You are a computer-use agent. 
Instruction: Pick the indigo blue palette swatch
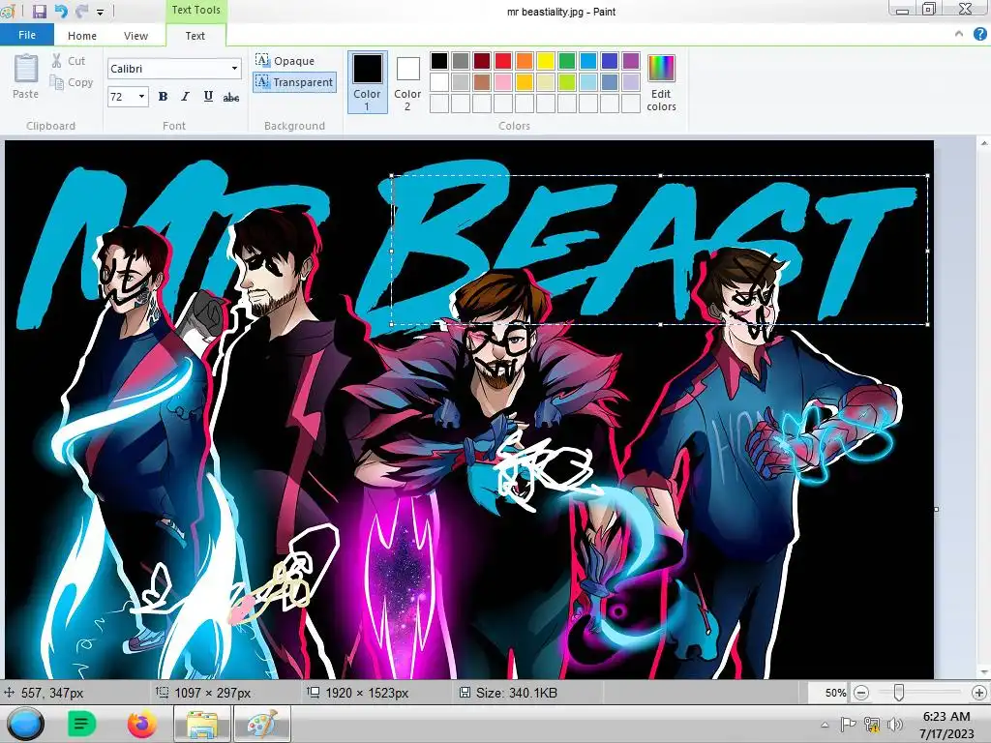tap(610, 61)
